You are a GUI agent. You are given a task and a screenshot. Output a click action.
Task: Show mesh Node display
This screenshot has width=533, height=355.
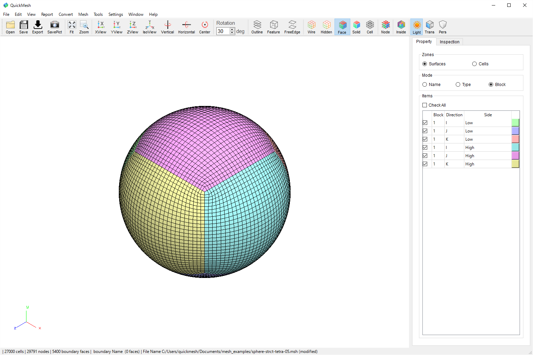(x=386, y=27)
